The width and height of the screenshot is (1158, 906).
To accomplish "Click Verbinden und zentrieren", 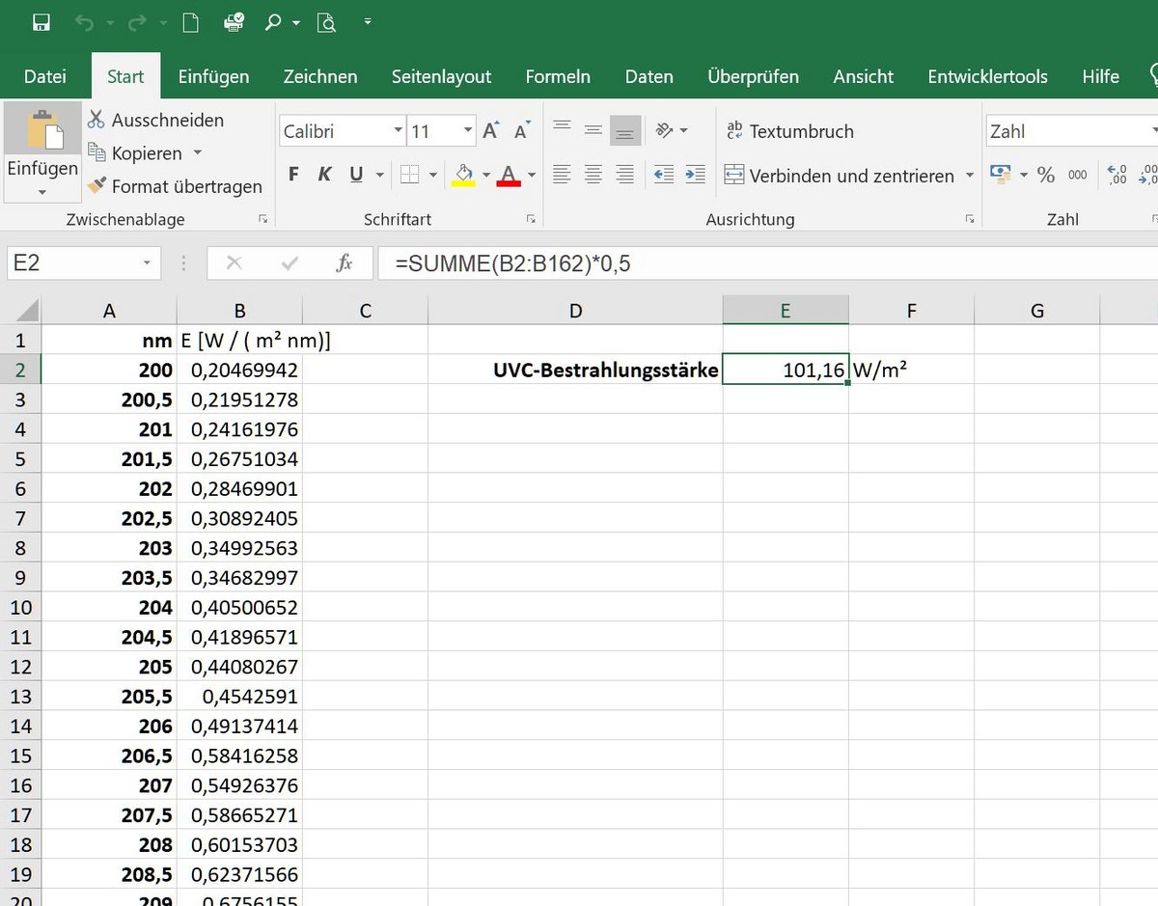I will [840, 176].
